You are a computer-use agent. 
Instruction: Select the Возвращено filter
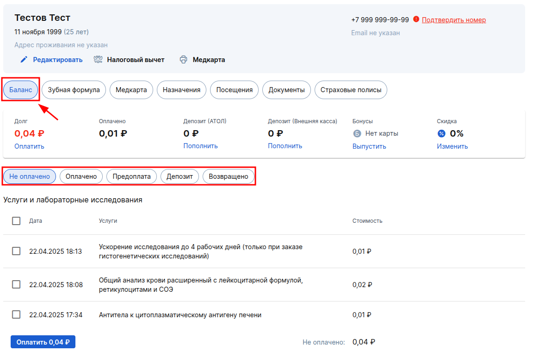click(x=229, y=176)
